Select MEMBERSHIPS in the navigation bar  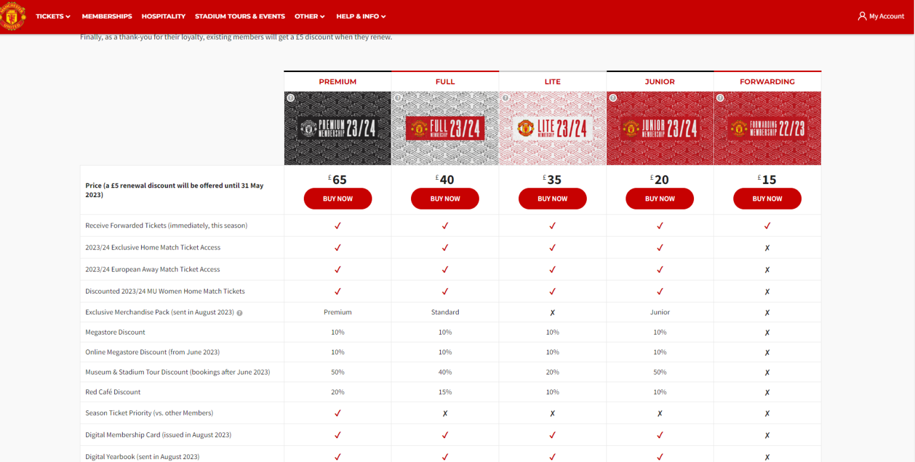[x=107, y=16]
